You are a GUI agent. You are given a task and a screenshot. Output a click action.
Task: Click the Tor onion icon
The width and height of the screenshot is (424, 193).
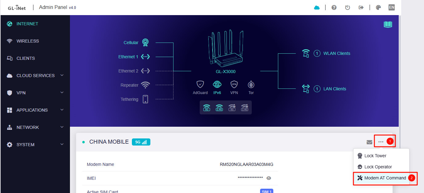[x=251, y=84]
